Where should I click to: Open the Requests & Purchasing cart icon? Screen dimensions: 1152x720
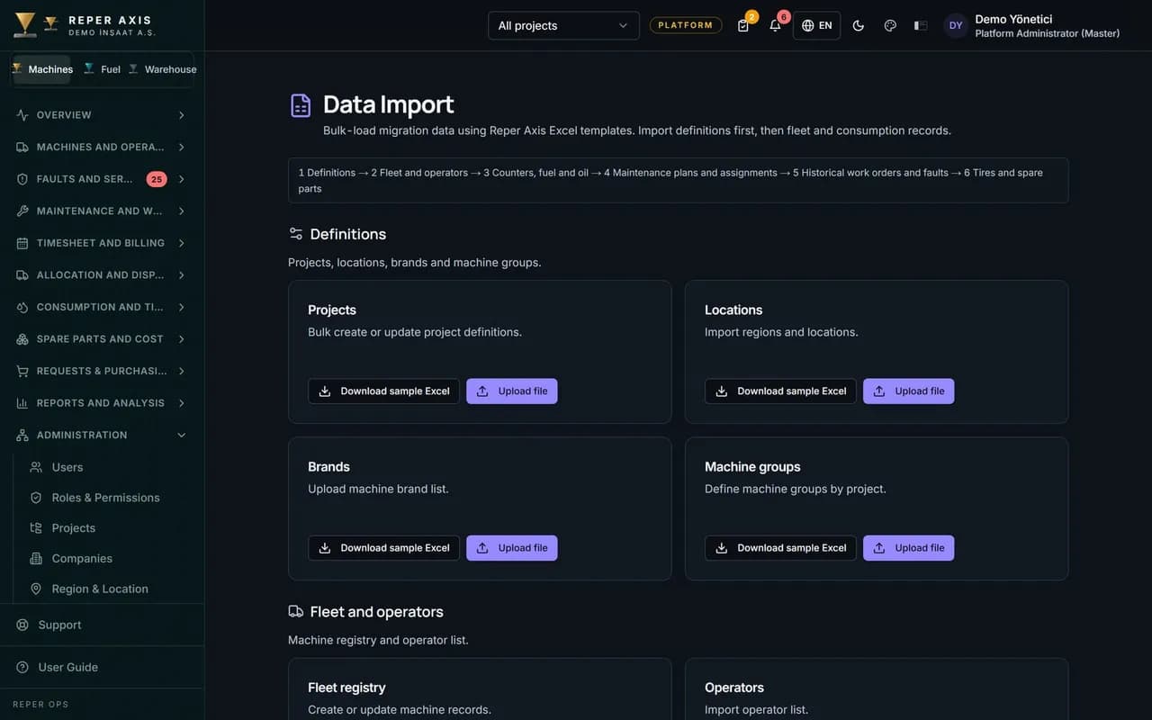(22, 371)
